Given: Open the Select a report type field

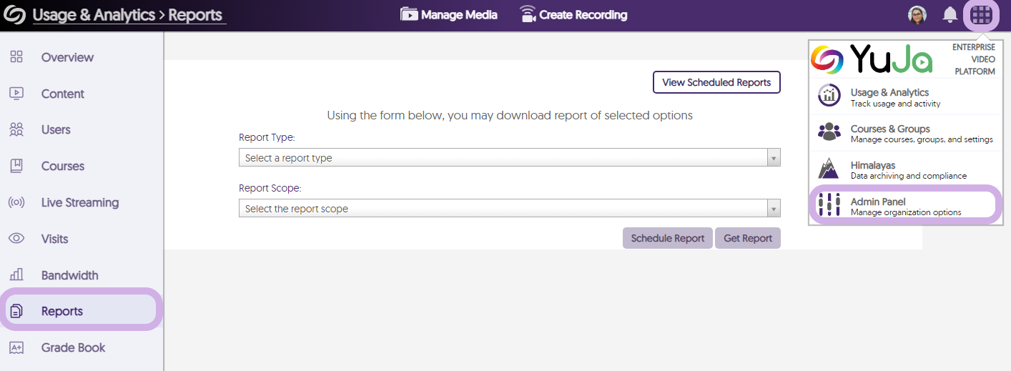Looking at the screenshot, I should pyautogui.click(x=502, y=158).
